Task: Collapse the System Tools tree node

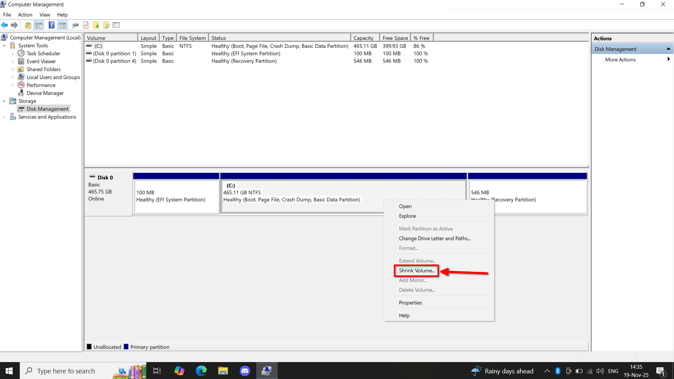Action: pyautogui.click(x=4, y=45)
